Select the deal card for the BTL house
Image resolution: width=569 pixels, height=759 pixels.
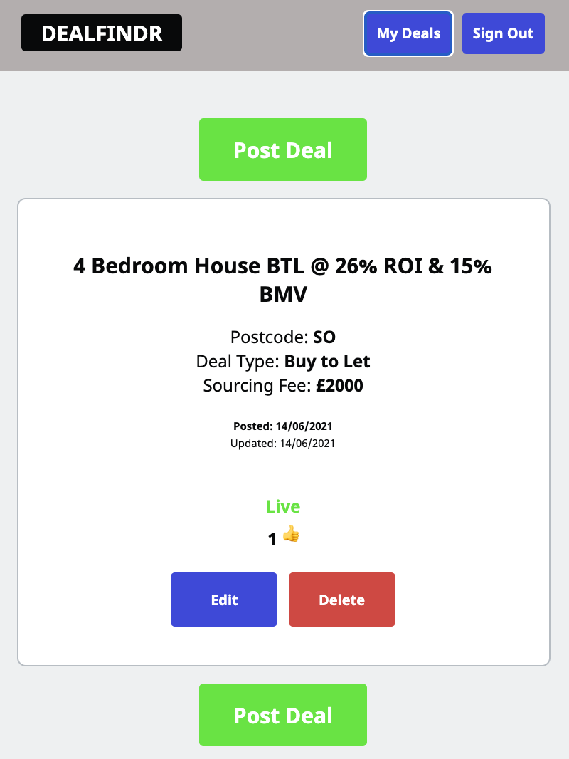coord(283,431)
